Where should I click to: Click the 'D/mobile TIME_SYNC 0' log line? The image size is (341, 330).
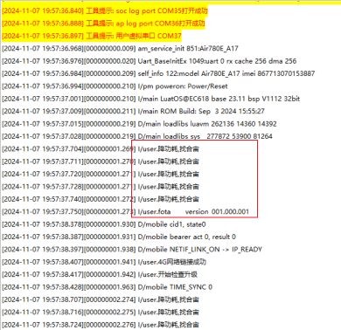coord(108,287)
